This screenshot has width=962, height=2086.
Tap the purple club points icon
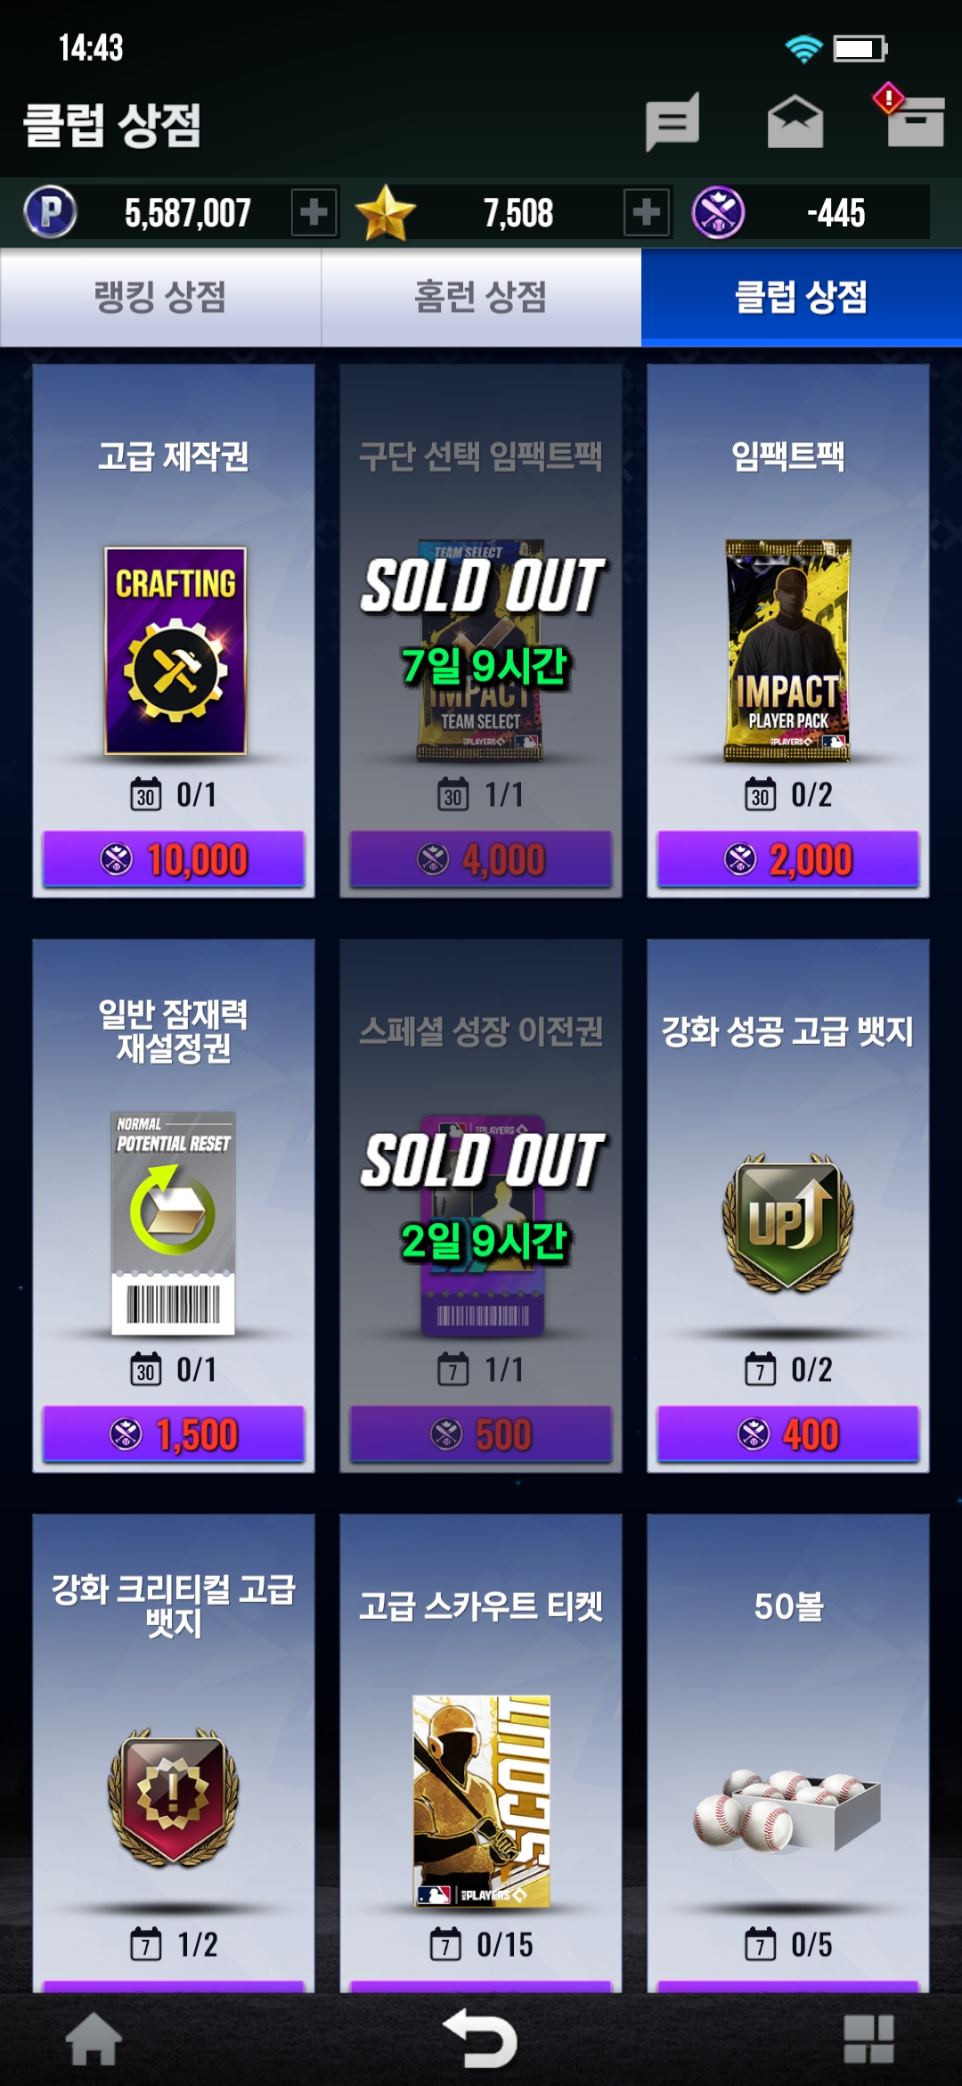coord(718,212)
